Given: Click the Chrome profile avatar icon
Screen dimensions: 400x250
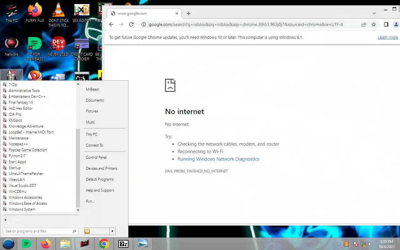Looking at the screenshot, I should tap(396, 24).
